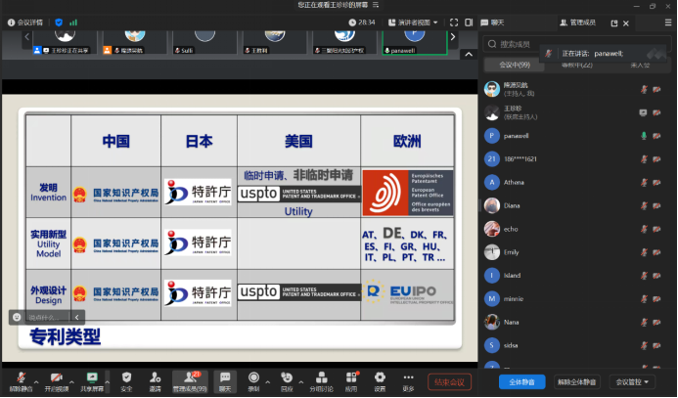The image size is (678, 398).
Task: Click the Unmute All (解除全体静音) button
Action: 577,382
